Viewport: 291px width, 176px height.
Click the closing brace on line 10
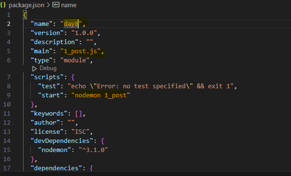point(33,105)
